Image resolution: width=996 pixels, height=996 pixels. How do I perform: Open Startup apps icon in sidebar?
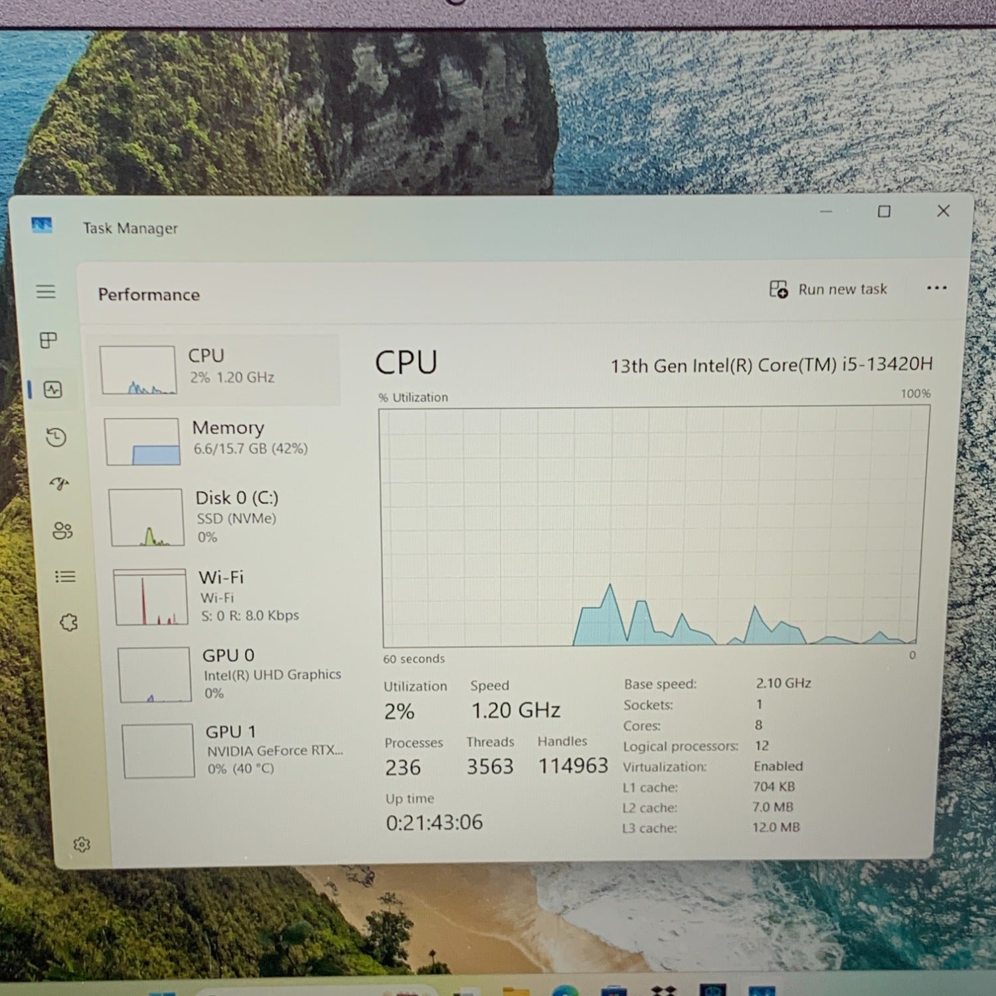(x=60, y=484)
